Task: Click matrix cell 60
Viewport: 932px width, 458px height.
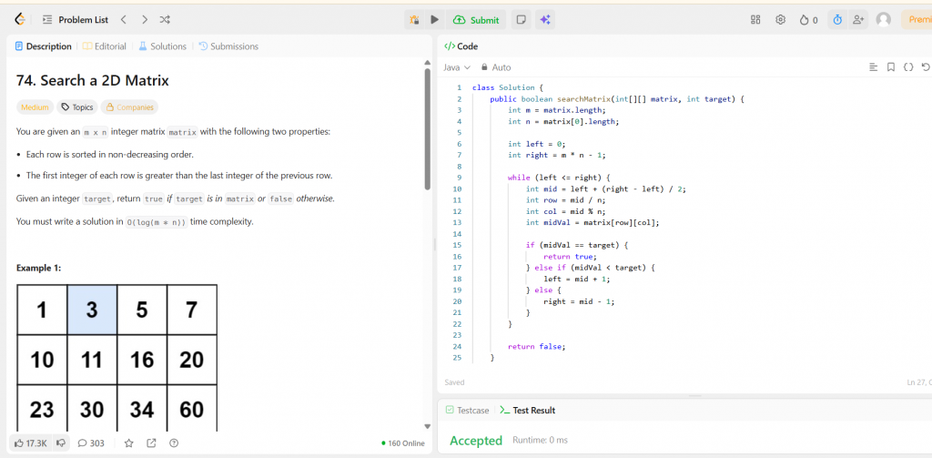Action: [191, 409]
